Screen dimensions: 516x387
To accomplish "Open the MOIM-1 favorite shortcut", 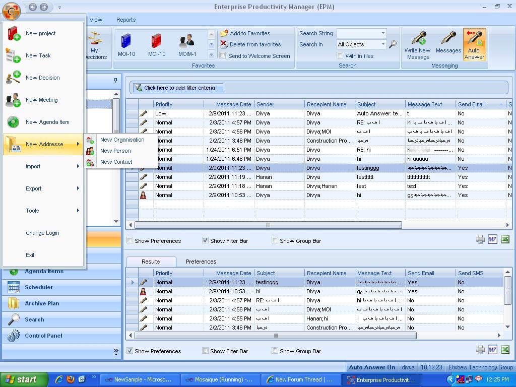I will [x=187, y=45].
